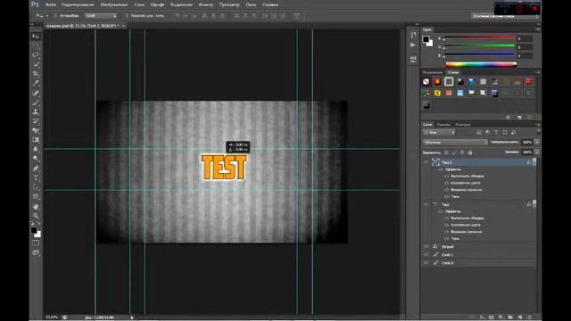The height and width of the screenshot is (321, 571).
Task: Select the Stripes layer row
Action: (x=478, y=246)
